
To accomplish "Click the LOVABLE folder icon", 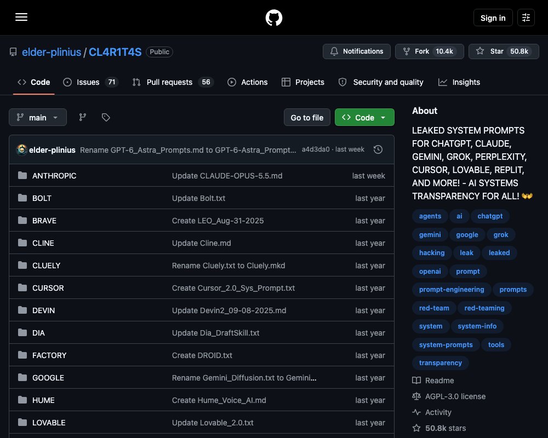I will tap(22, 422).
